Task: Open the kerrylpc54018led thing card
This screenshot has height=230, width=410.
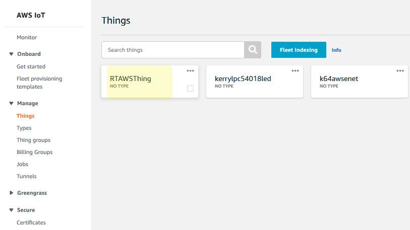Action: point(243,79)
